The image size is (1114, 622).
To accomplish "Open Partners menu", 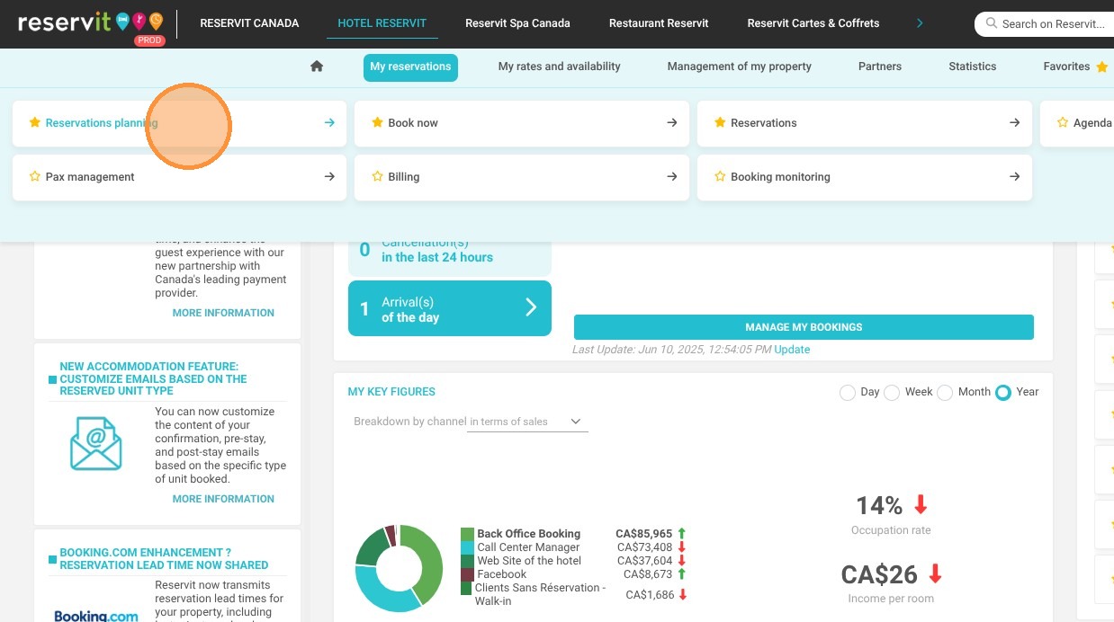I will pyautogui.click(x=880, y=67).
